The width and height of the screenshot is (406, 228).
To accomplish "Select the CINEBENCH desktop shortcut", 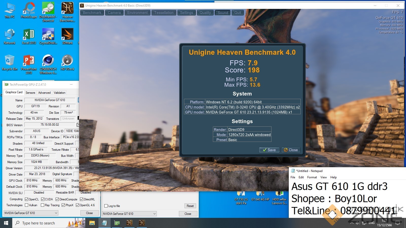I will (48, 64).
